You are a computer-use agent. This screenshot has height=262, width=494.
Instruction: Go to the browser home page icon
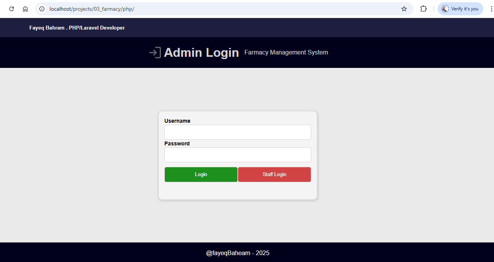(x=25, y=9)
